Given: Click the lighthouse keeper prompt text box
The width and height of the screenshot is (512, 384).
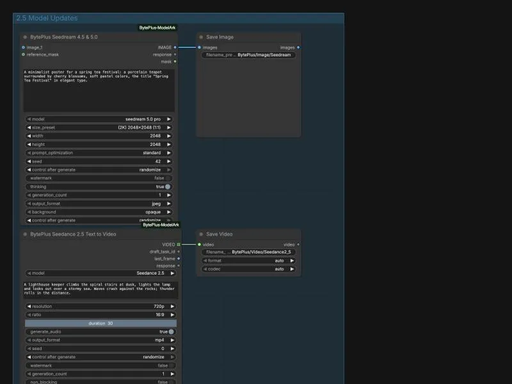Looking at the screenshot, I should pyautogui.click(x=100, y=289).
